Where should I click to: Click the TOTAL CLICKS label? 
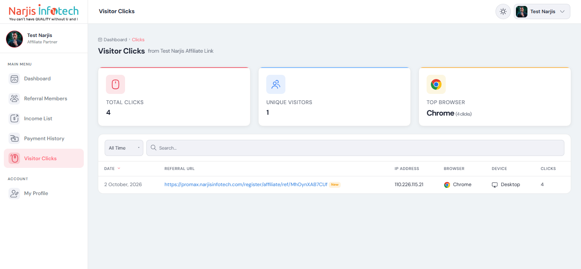(x=125, y=102)
